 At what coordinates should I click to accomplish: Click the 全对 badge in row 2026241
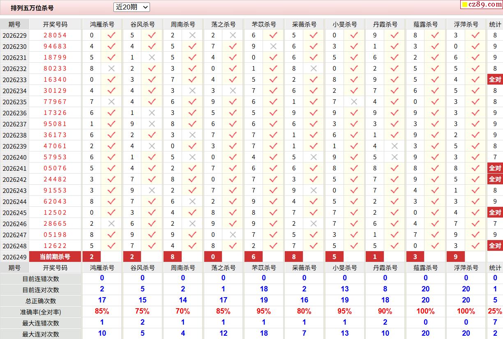tap(495, 168)
